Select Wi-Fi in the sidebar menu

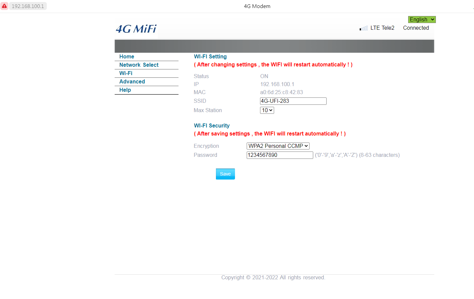[126, 73]
